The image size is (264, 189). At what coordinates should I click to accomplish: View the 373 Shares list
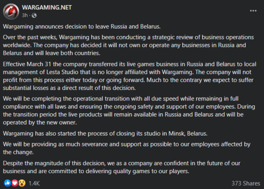246,183
